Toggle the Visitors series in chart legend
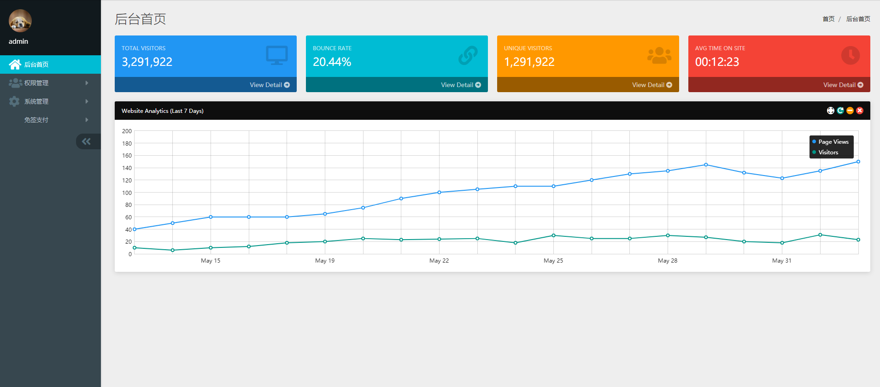The width and height of the screenshot is (880, 387). (828, 152)
